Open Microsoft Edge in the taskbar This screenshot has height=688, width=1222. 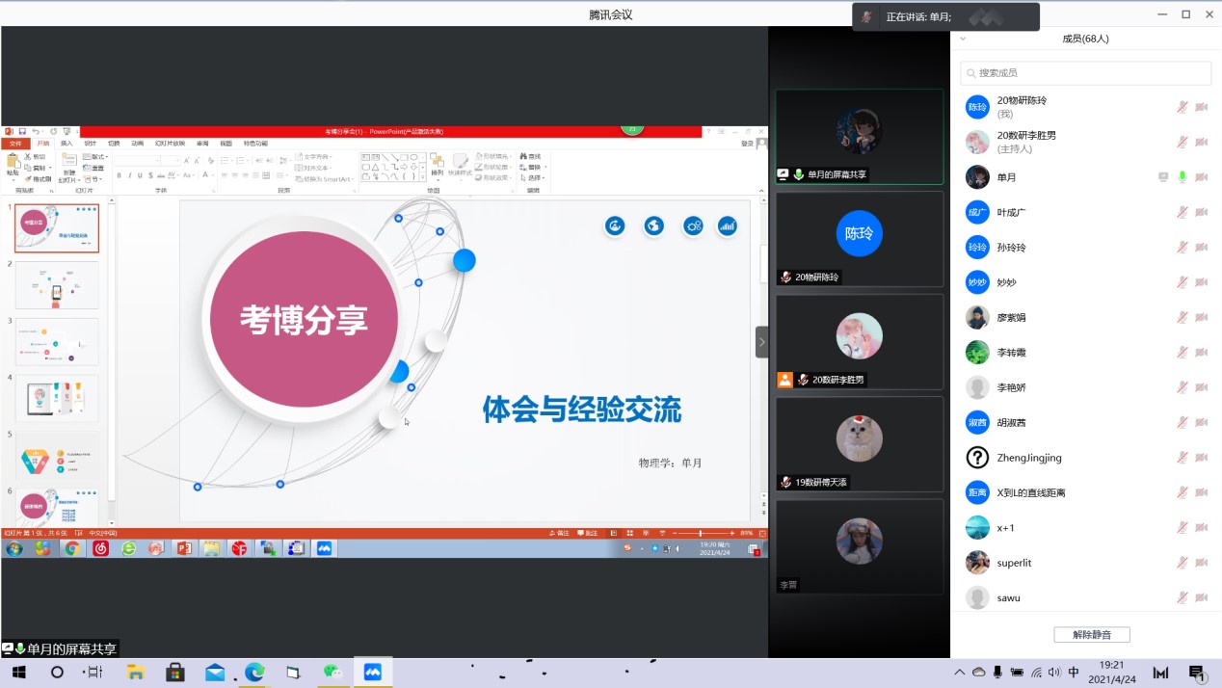254,673
